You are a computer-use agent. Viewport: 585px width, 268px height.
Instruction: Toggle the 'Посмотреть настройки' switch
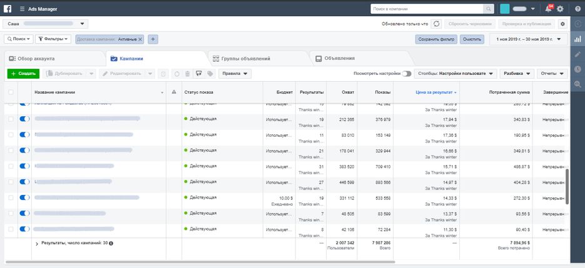tap(406, 74)
